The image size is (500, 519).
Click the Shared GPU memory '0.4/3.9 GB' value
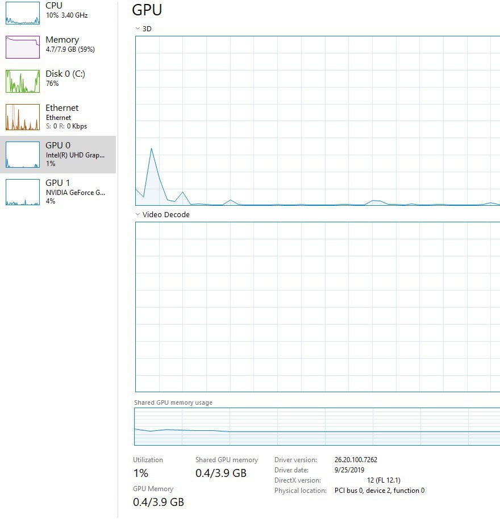pyautogui.click(x=221, y=474)
